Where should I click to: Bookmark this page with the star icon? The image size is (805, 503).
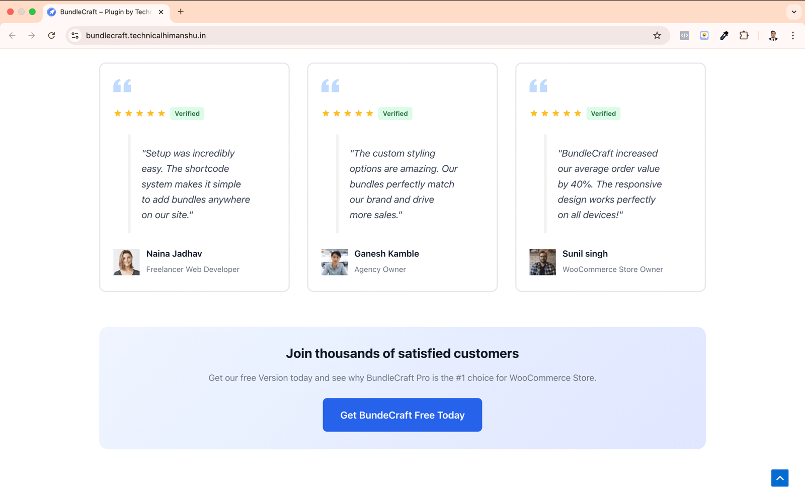[x=657, y=36]
